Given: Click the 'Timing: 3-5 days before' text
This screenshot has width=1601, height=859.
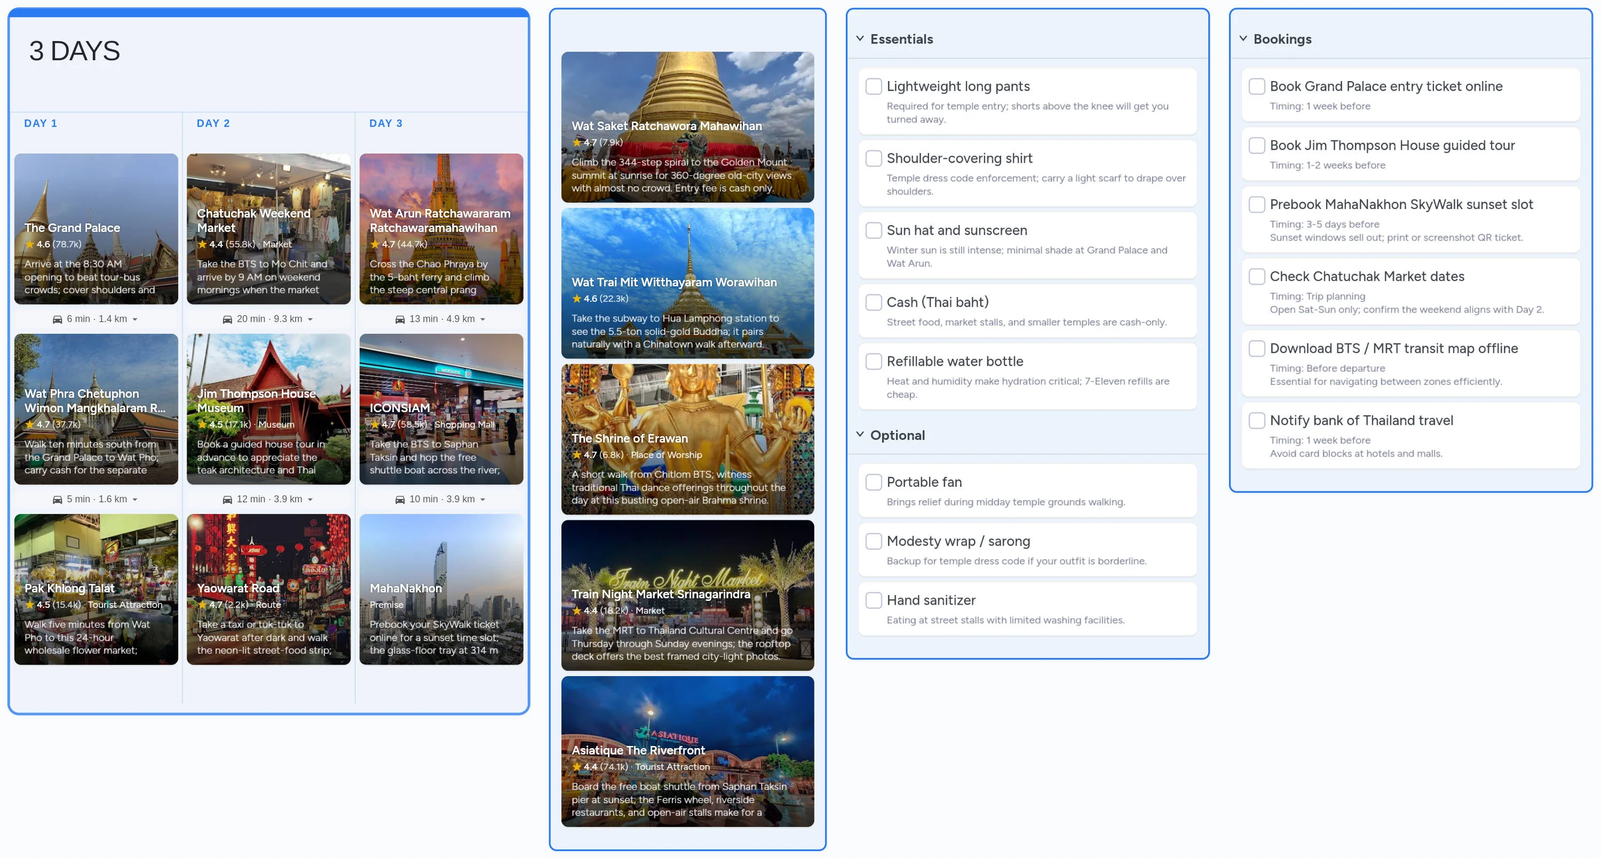Looking at the screenshot, I should 1325,224.
